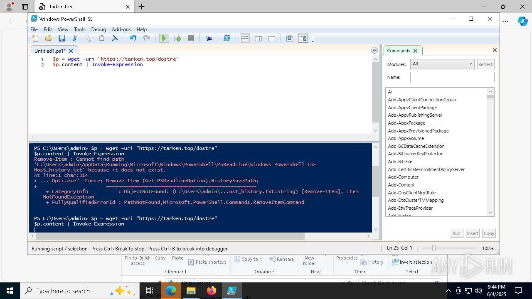Select Add-AppvClientPackage command

coord(412,108)
